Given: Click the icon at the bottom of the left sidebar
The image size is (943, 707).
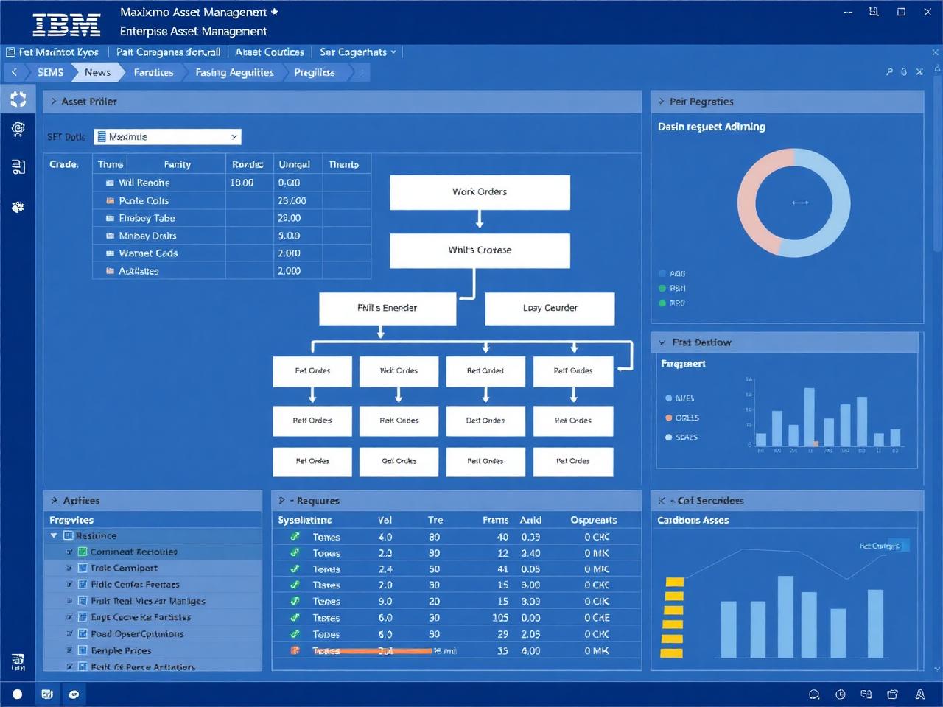Looking at the screenshot, I should tap(18, 661).
